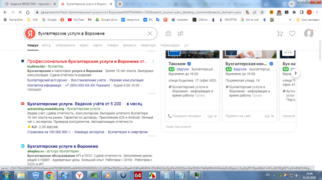This screenshot has height=180, width=322.
Task: Open Yandex browser in taskbar
Action: [79, 175]
